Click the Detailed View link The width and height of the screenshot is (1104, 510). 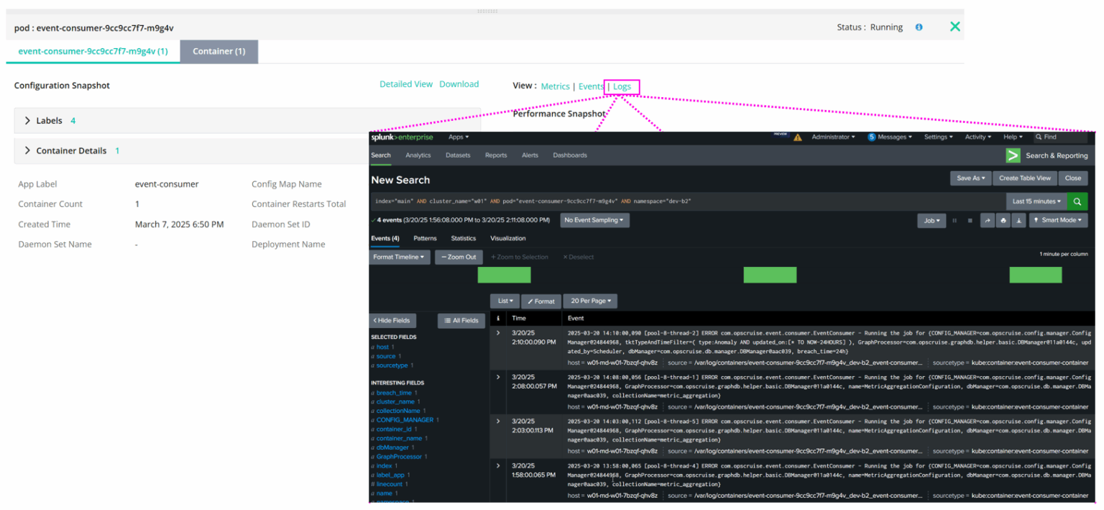click(x=406, y=83)
